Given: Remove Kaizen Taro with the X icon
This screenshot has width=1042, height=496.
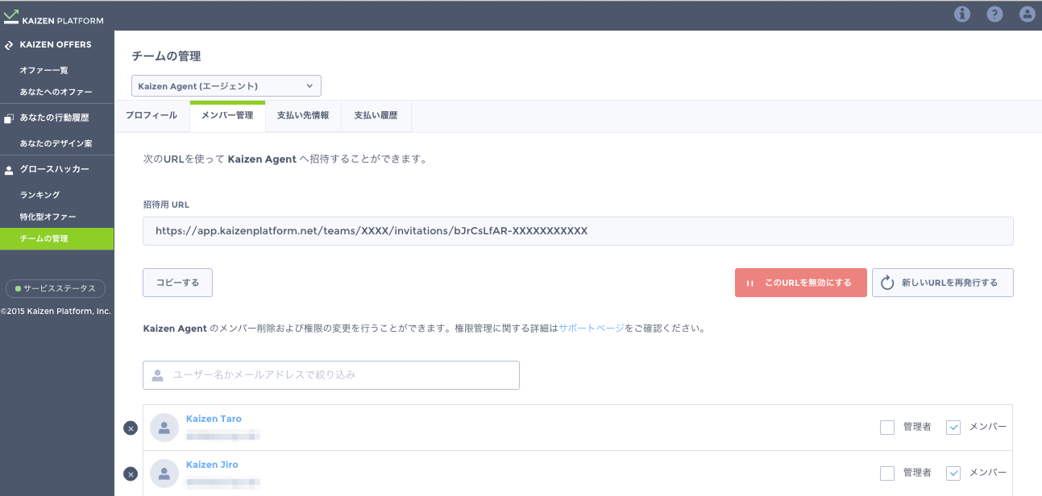Looking at the screenshot, I should pos(131,428).
